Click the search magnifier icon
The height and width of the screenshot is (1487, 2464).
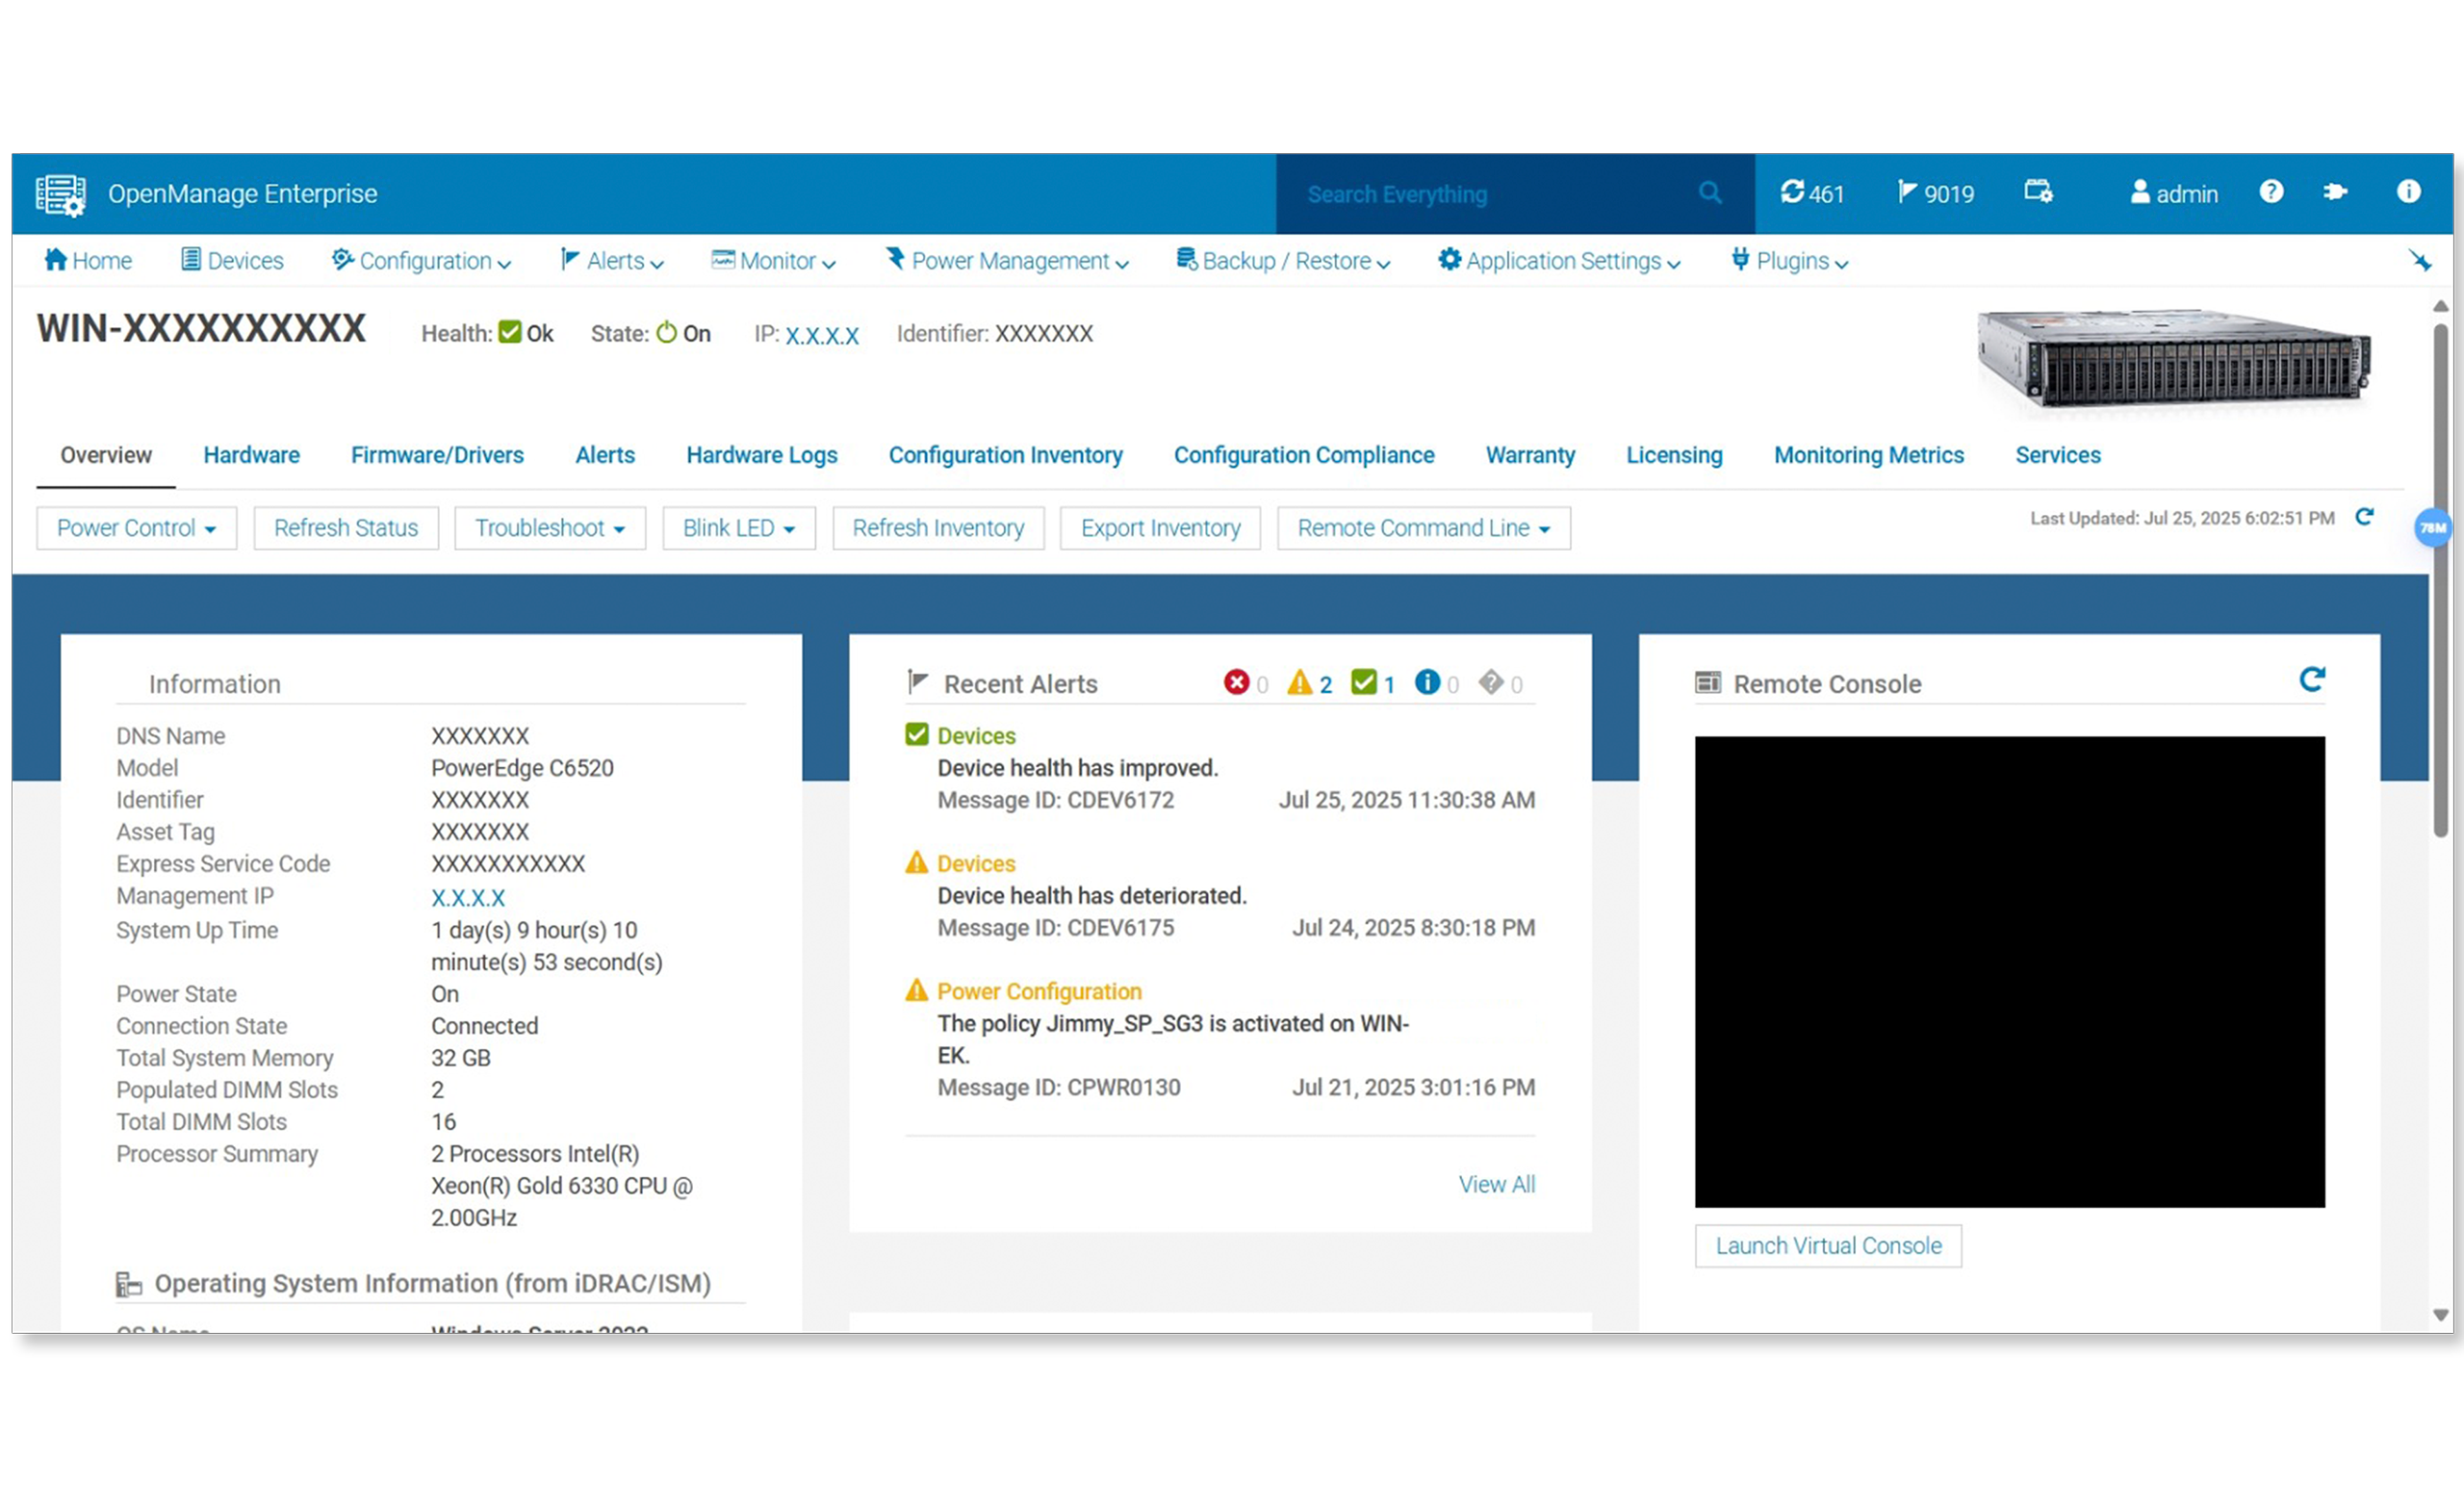click(1710, 192)
